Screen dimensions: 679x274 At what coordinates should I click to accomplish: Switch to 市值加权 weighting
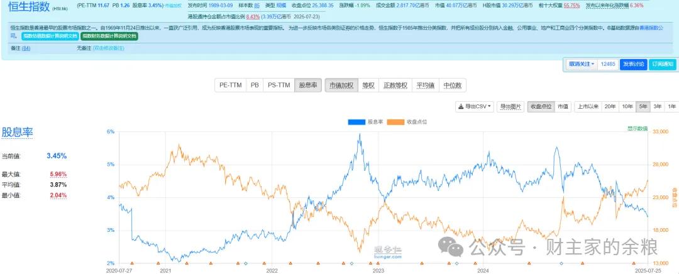tap(341, 85)
